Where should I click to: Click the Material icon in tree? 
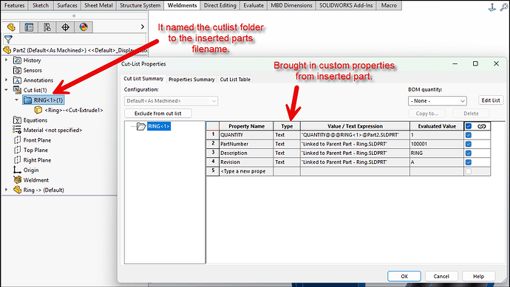click(x=17, y=130)
